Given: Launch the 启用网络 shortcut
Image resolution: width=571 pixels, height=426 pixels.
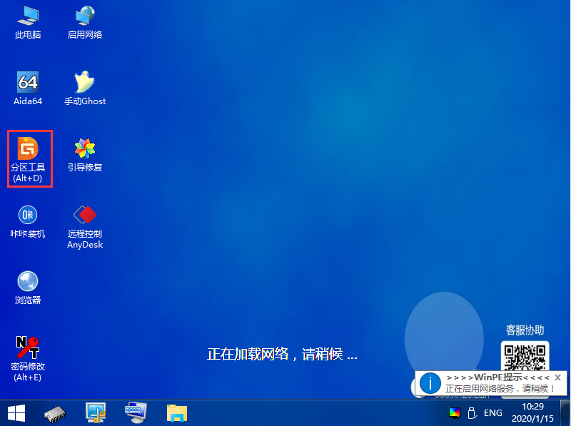Looking at the screenshot, I should (85, 23).
